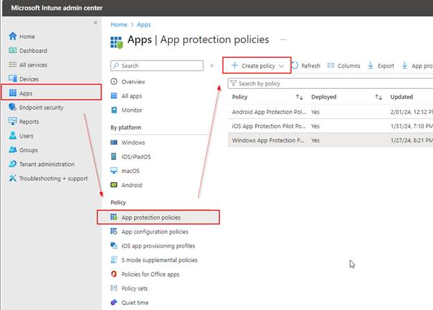Click the Home breadcrumb link

(119, 25)
